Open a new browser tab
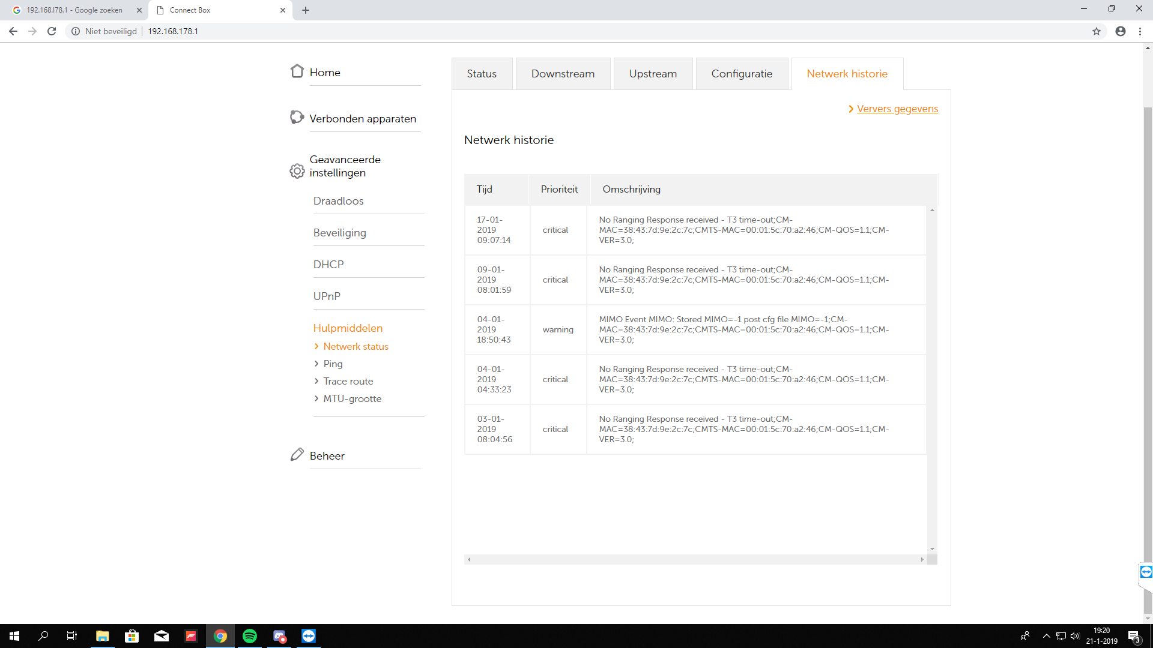 [306, 10]
